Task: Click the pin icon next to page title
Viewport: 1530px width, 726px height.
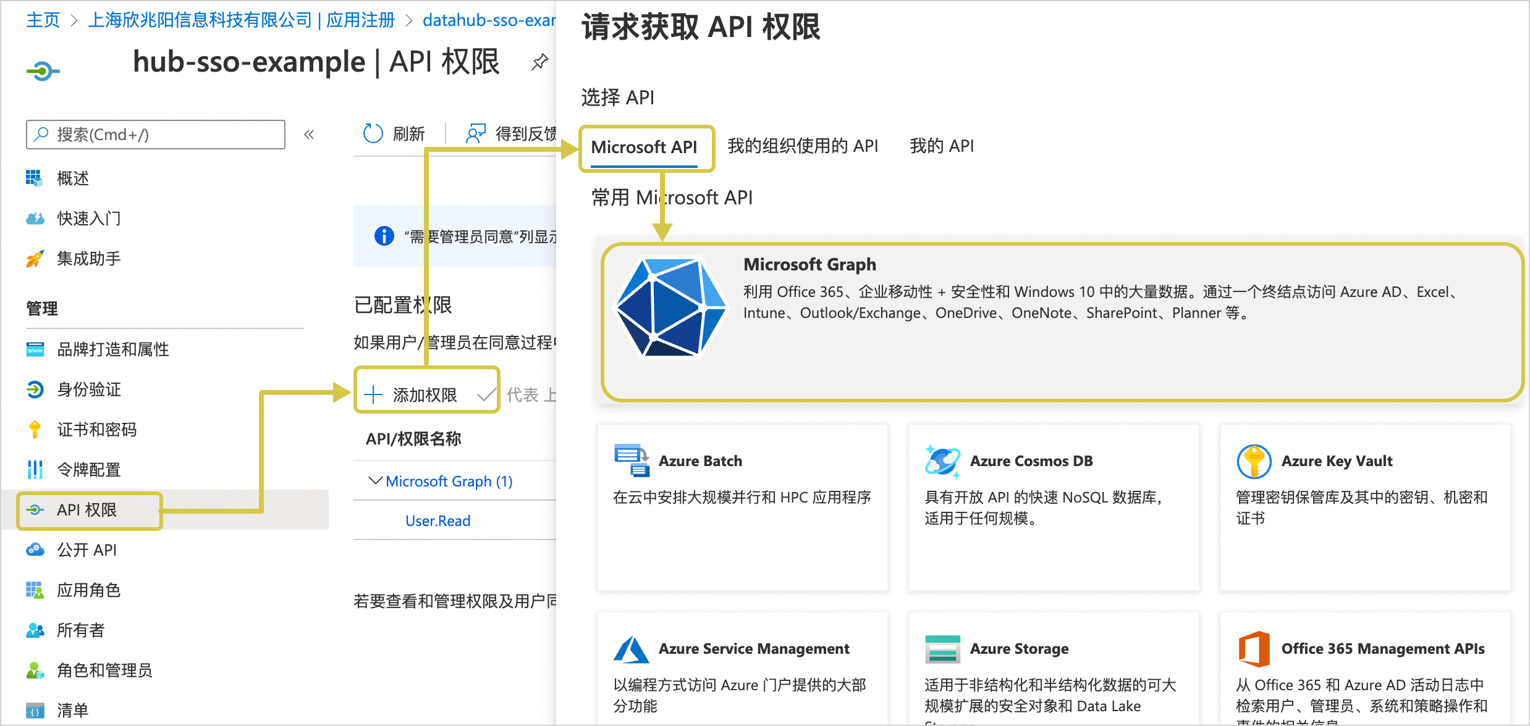Action: pyautogui.click(x=539, y=62)
